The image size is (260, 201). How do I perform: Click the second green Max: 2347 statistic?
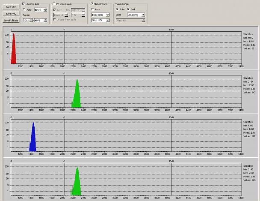coord(248,173)
